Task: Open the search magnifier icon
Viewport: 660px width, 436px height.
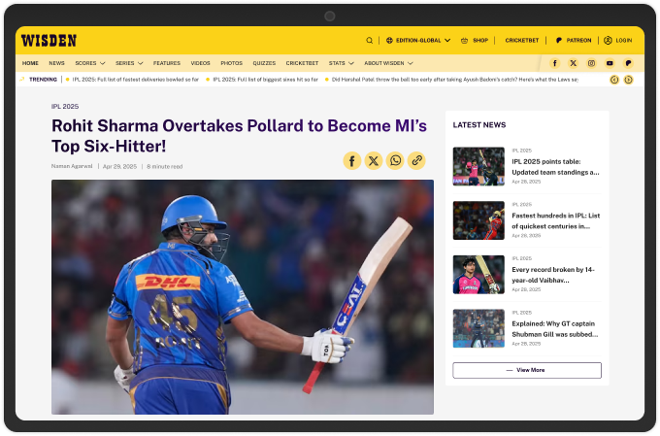Action: [x=369, y=41]
